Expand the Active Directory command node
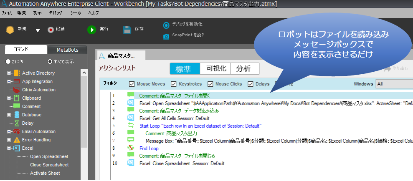Image resolution: width=413 pixels, height=181 pixels. 9,73
